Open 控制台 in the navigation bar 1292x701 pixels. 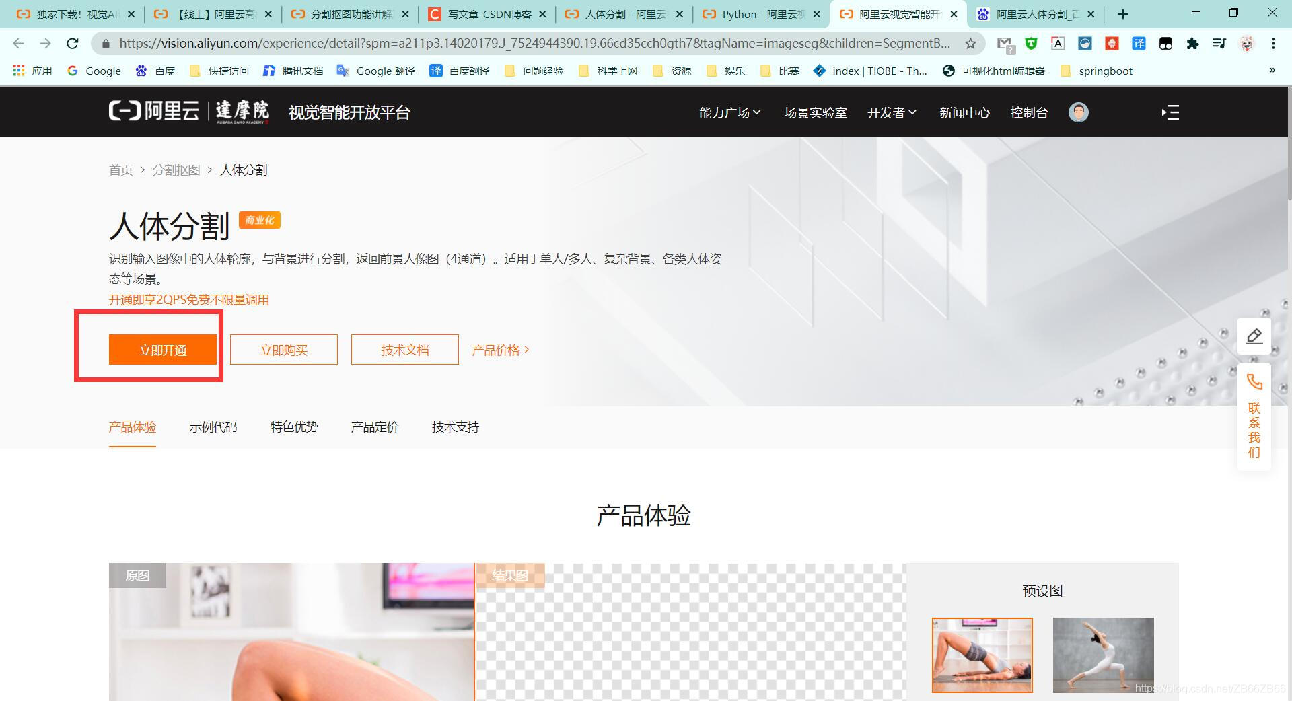point(1029,112)
